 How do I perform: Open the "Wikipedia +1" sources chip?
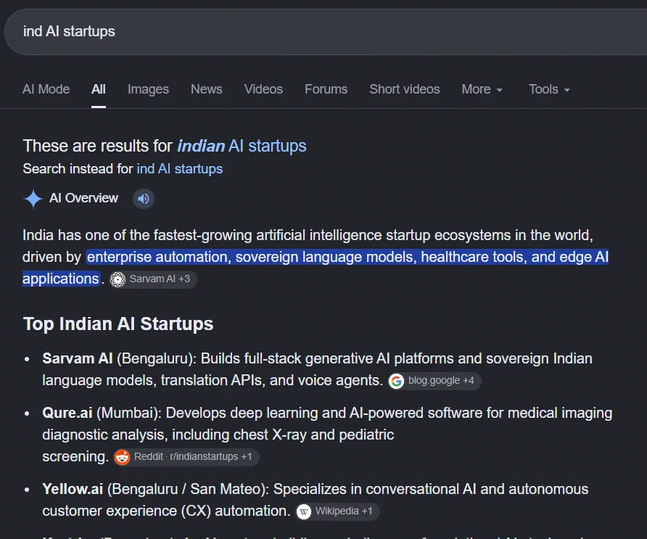(337, 511)
